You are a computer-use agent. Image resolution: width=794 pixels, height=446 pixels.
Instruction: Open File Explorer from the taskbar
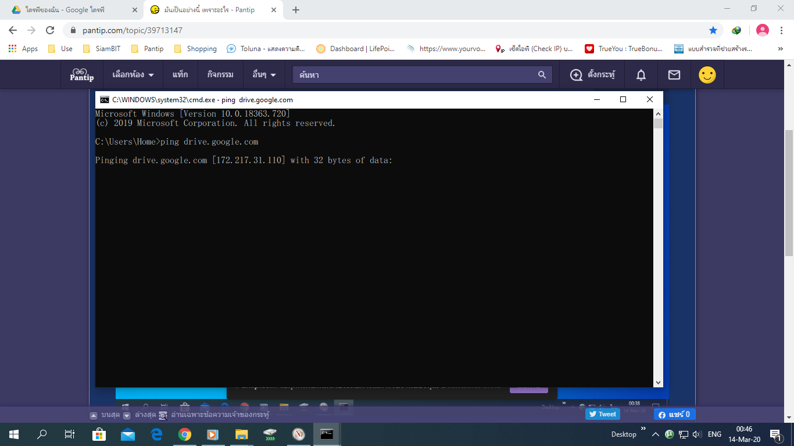point(242,434)
